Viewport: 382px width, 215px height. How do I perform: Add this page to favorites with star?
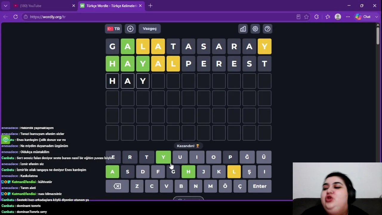coord(306,17)
